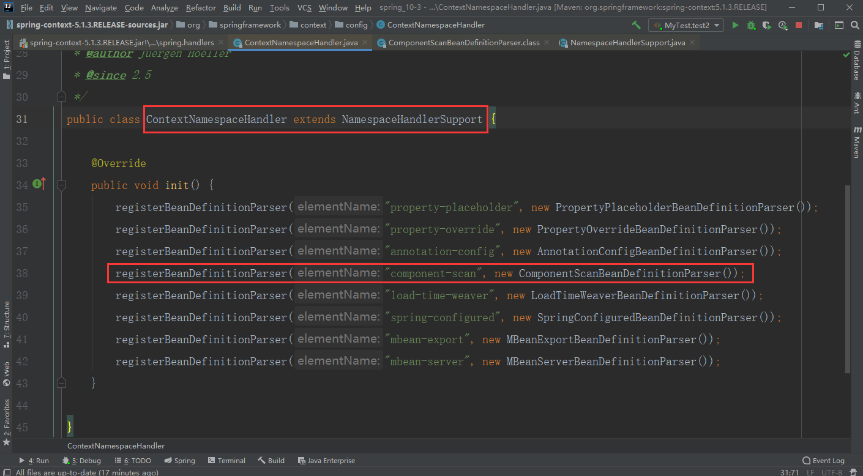The width and height of the screenshot is (863, 476).
Task: Open the Maven tool window
Action: [856, 142]
